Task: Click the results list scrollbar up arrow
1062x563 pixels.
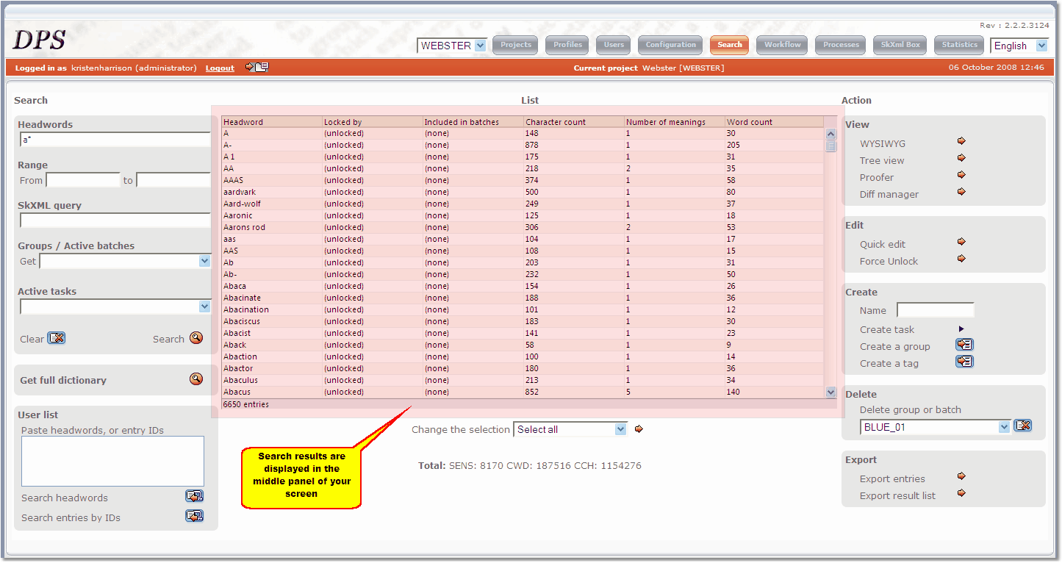Action: click(831, 134)
